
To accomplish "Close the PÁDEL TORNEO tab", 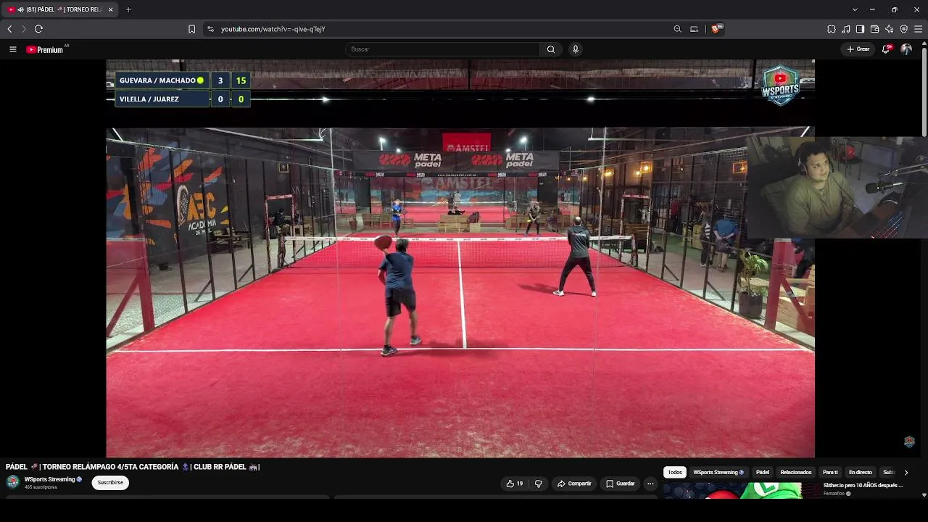I will [110, 9].
